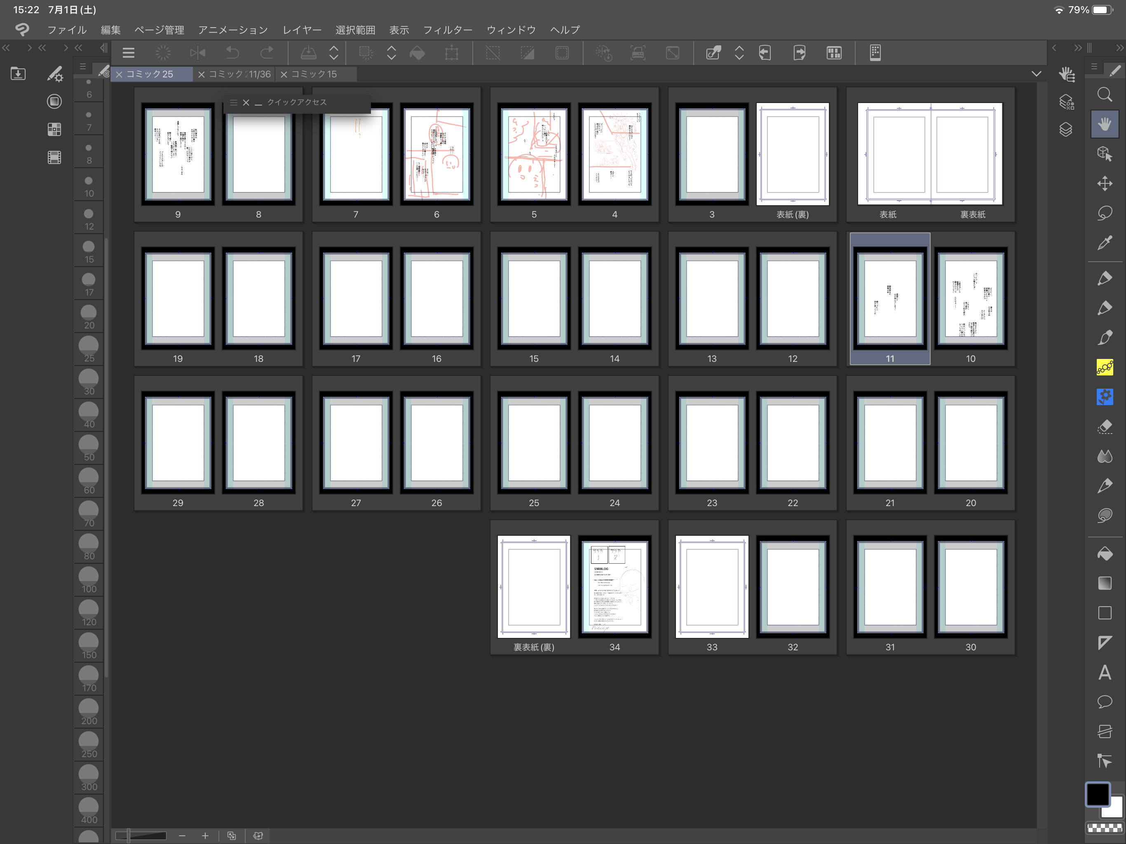Select the Gradient tool

pos(1104,583)
